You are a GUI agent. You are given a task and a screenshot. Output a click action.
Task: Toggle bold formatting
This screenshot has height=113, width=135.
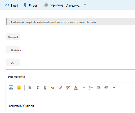(x=30, y=88)
